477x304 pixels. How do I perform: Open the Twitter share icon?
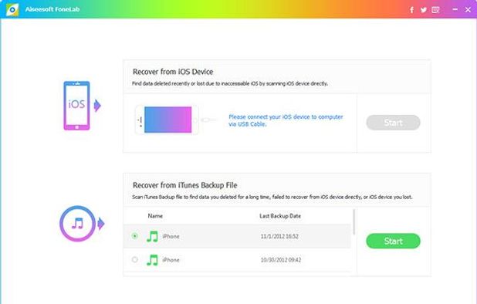[423, 10]
